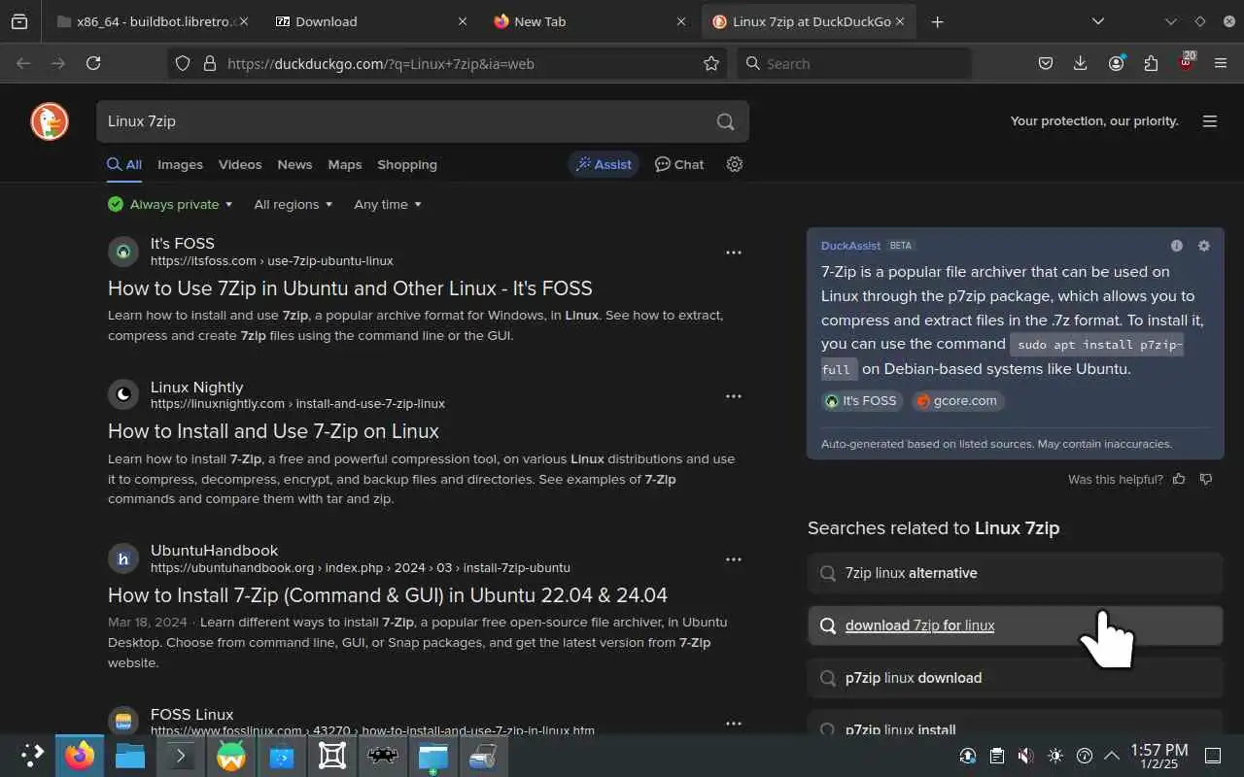
Task: Open clock showing 1:57 PM
Action: [x=1159, y=756]
